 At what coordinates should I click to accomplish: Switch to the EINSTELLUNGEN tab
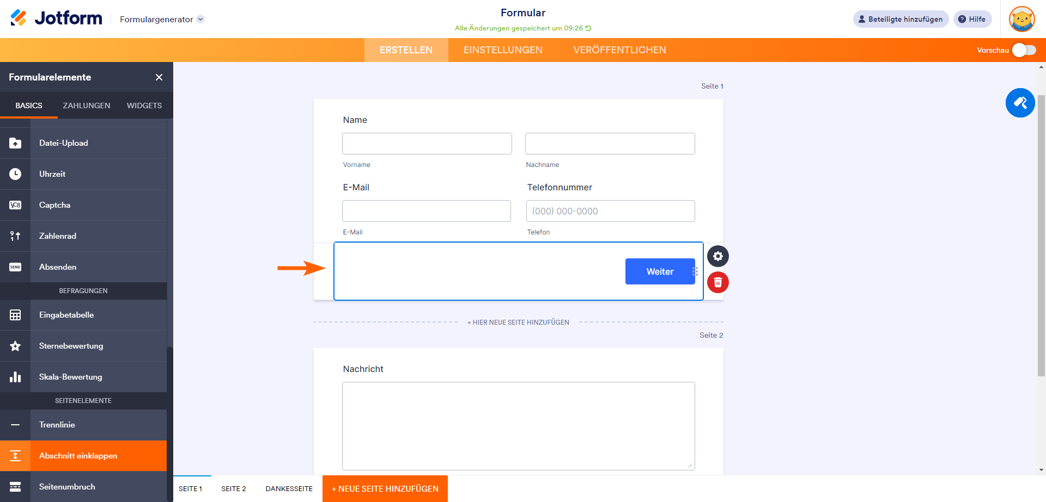coord(503,50)
